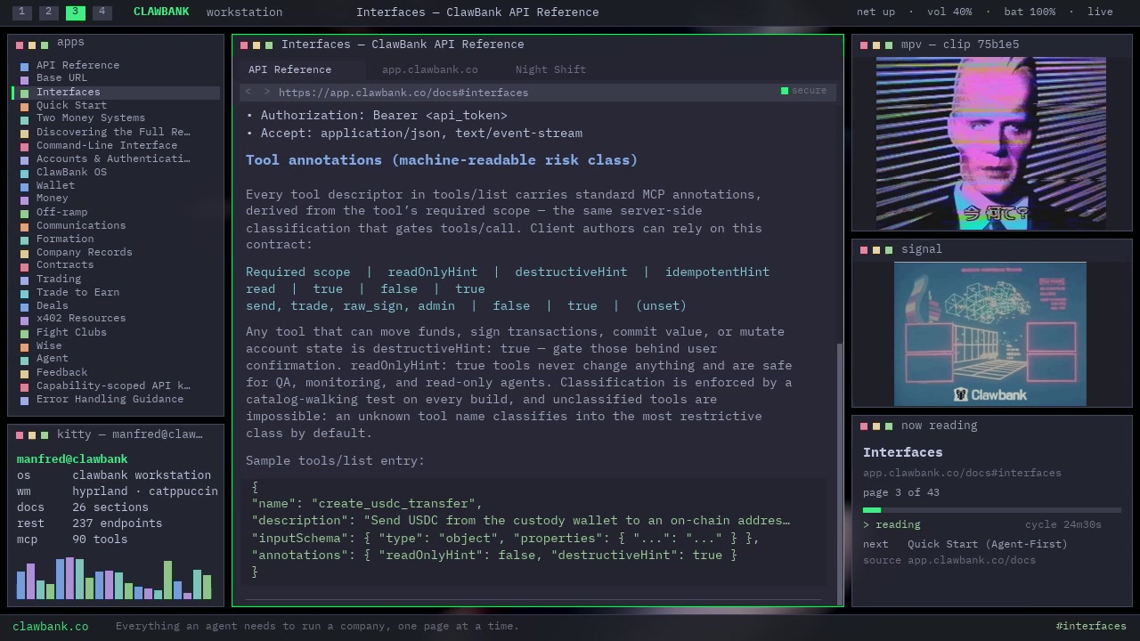The image size is (1140, 641).
Task: Click the Quick Start color square icon
Action: pyautogui.click(x=24, y=106)
